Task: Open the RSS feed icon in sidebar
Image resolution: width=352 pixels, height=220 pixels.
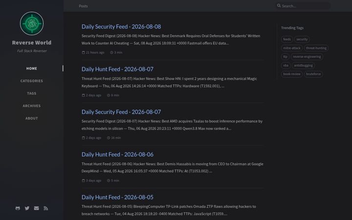Action: click(46, 208)
